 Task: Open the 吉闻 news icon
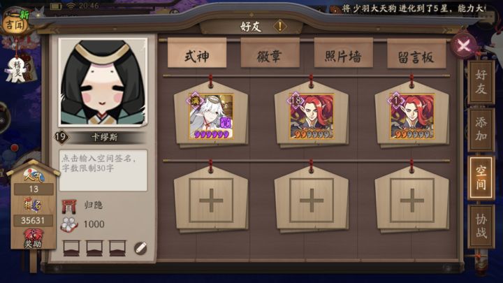[15, 24]
